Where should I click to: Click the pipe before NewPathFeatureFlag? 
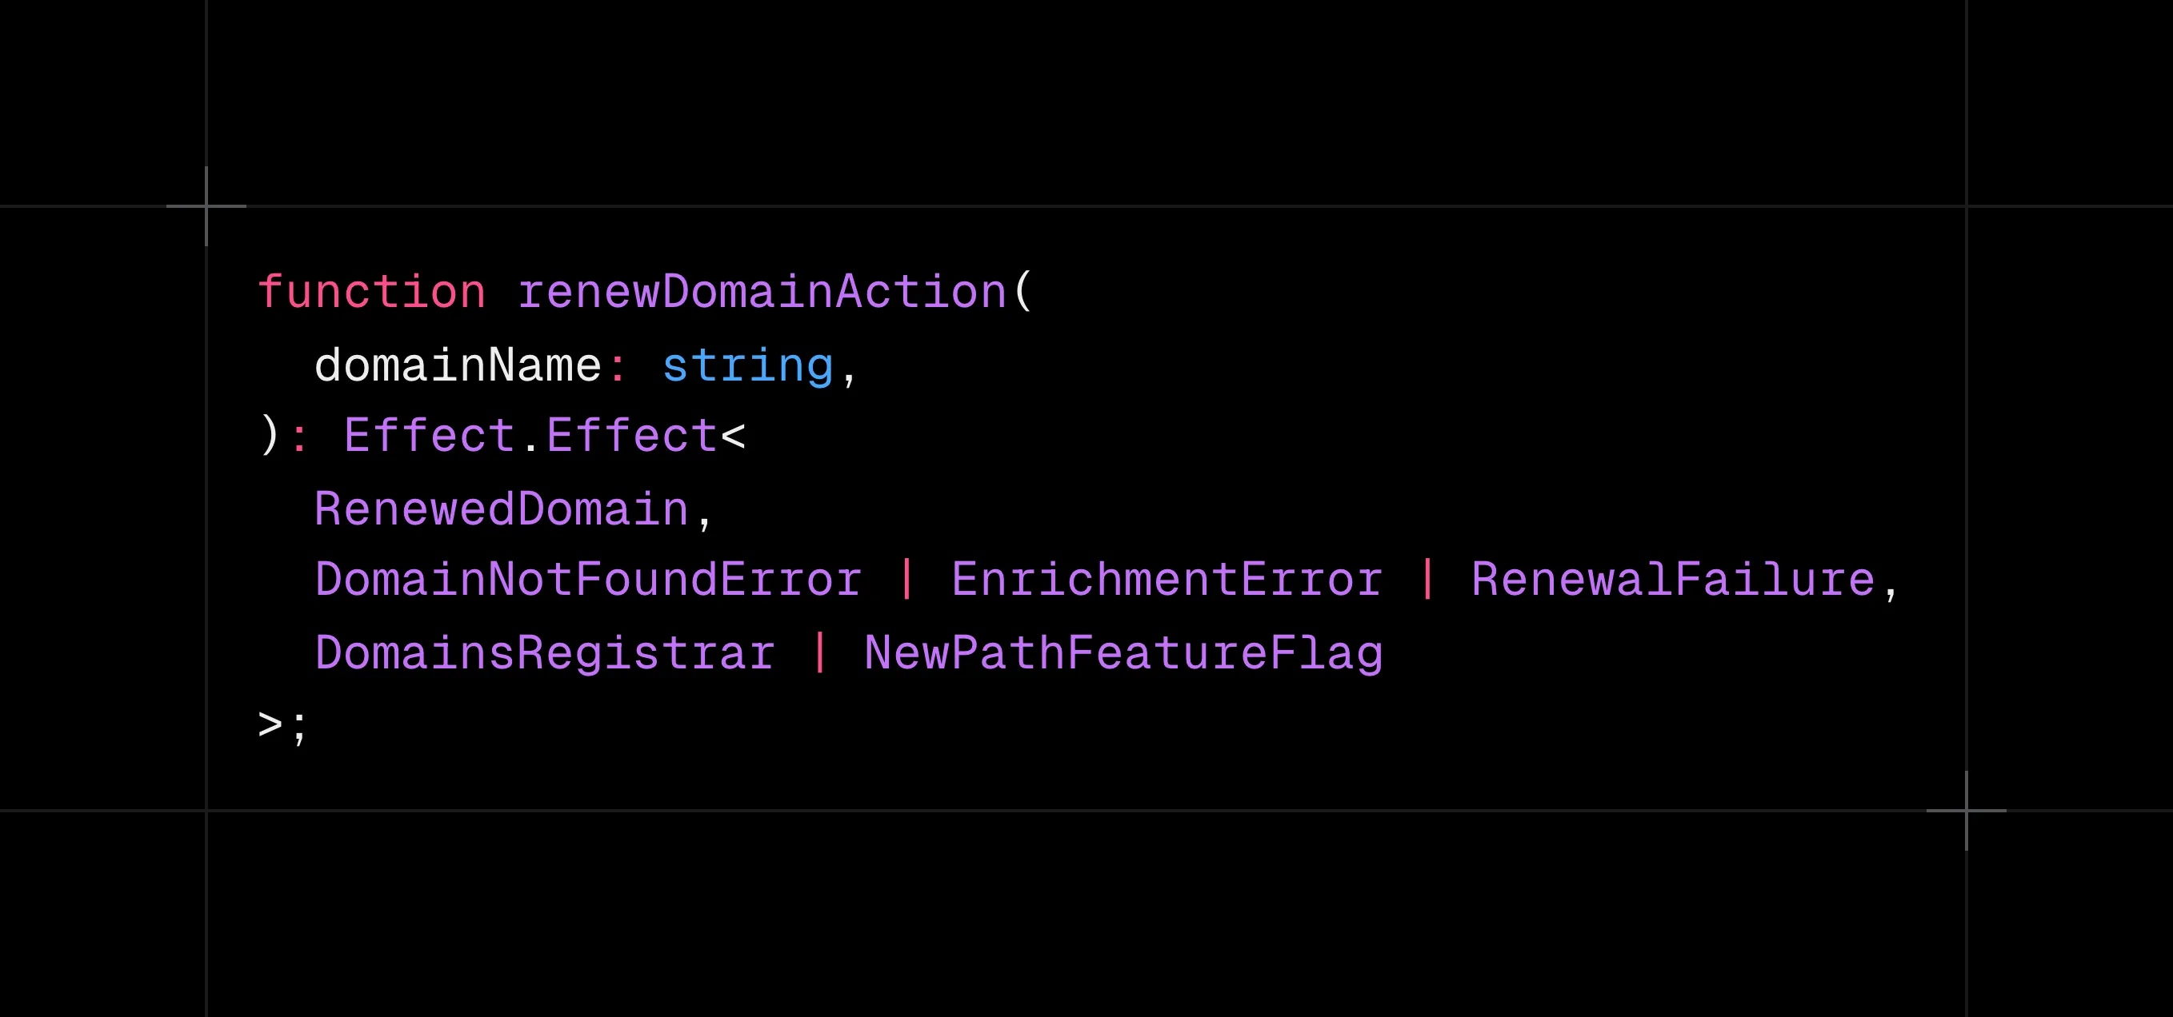(820, 652)
